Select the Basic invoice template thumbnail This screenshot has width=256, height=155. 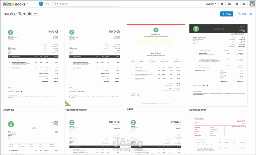156,65
